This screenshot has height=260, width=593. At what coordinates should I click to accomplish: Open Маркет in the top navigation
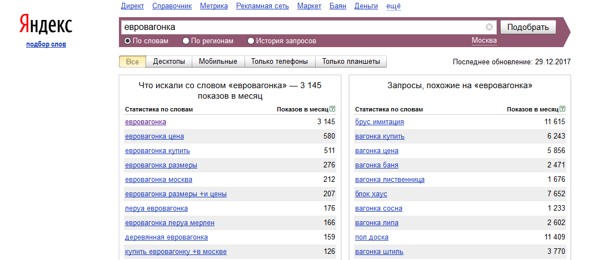point(310,6)
